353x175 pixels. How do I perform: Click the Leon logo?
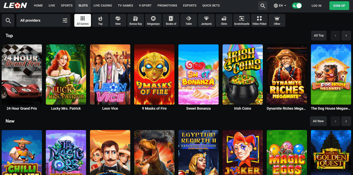click(15, 6)
